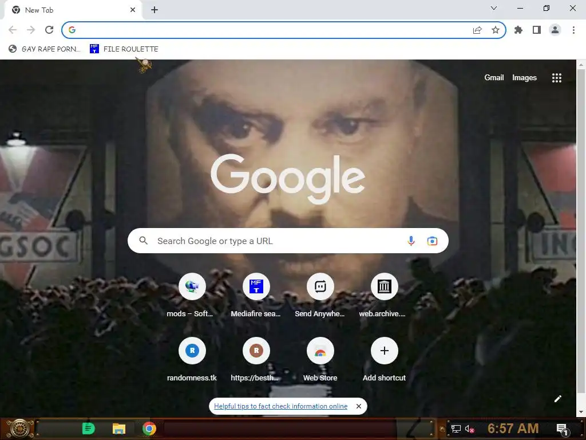Go back using the browser's left arrow
The width and height of the screenshot is (586, 440).
pos(13,30)
